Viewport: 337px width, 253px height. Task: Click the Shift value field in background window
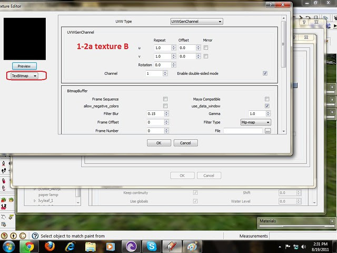[288, 192]
